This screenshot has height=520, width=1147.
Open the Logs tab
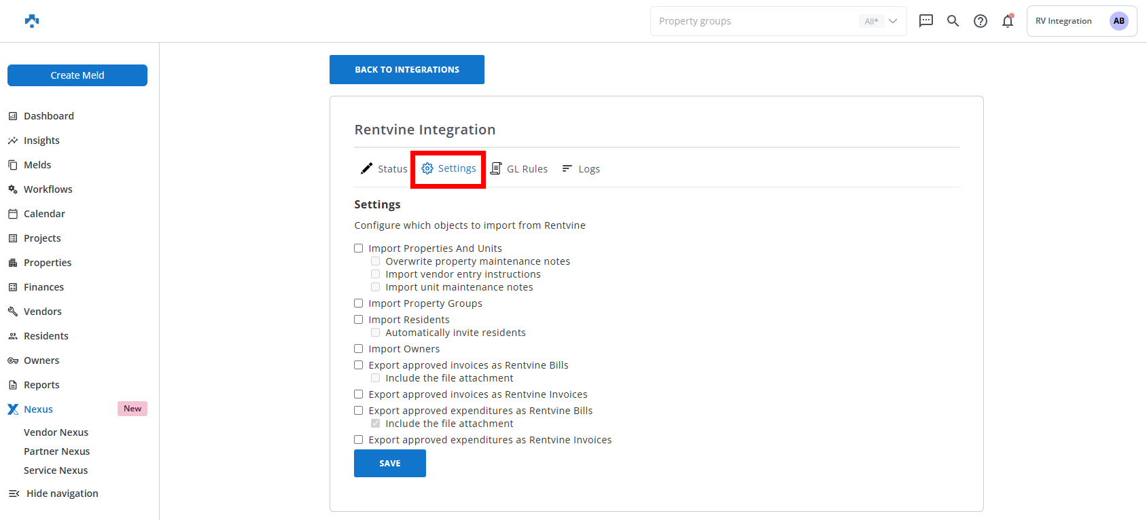coord(581,169)
